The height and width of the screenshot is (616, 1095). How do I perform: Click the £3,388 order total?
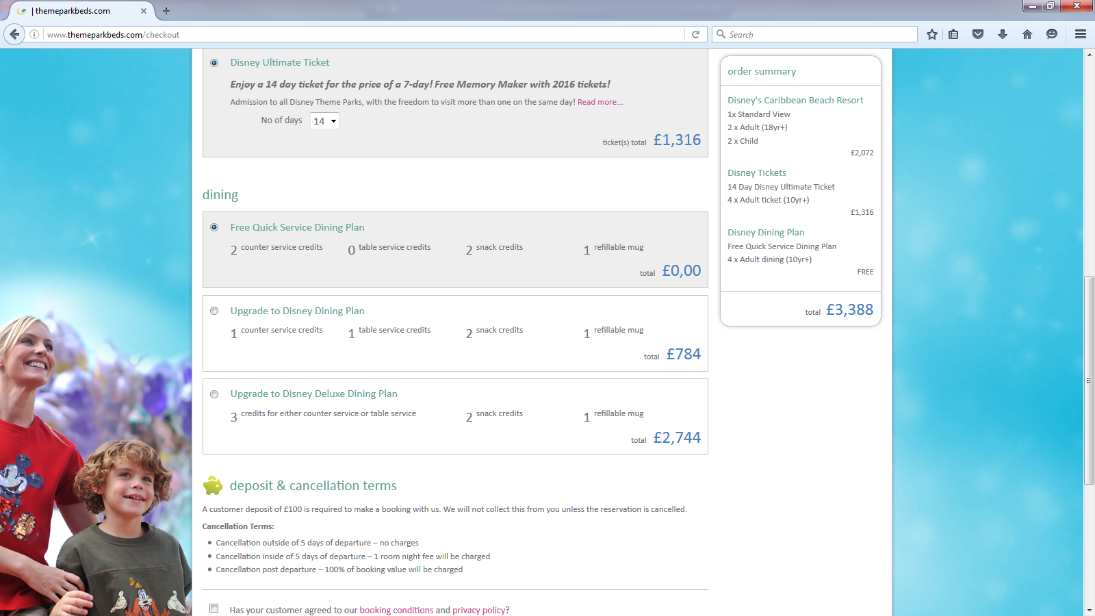click(849, 309)
